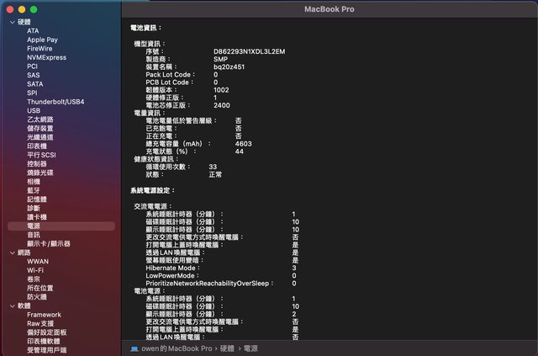Select the Apple Pay sidebar item

tap(42, 40)
